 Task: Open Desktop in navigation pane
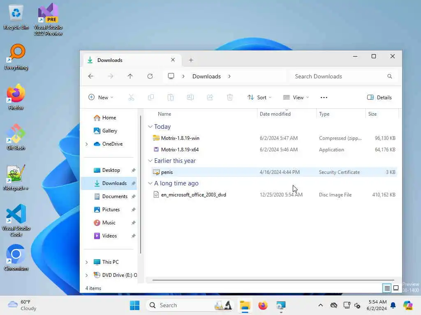pyautogui.click(x=109, y=170)
